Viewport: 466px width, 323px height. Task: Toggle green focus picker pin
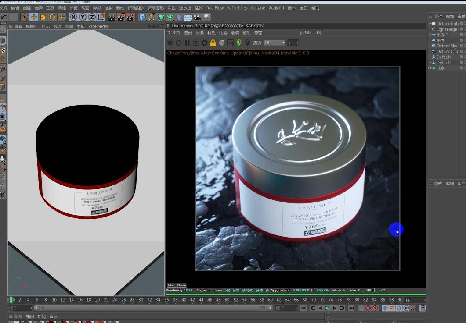click(239, 43)
